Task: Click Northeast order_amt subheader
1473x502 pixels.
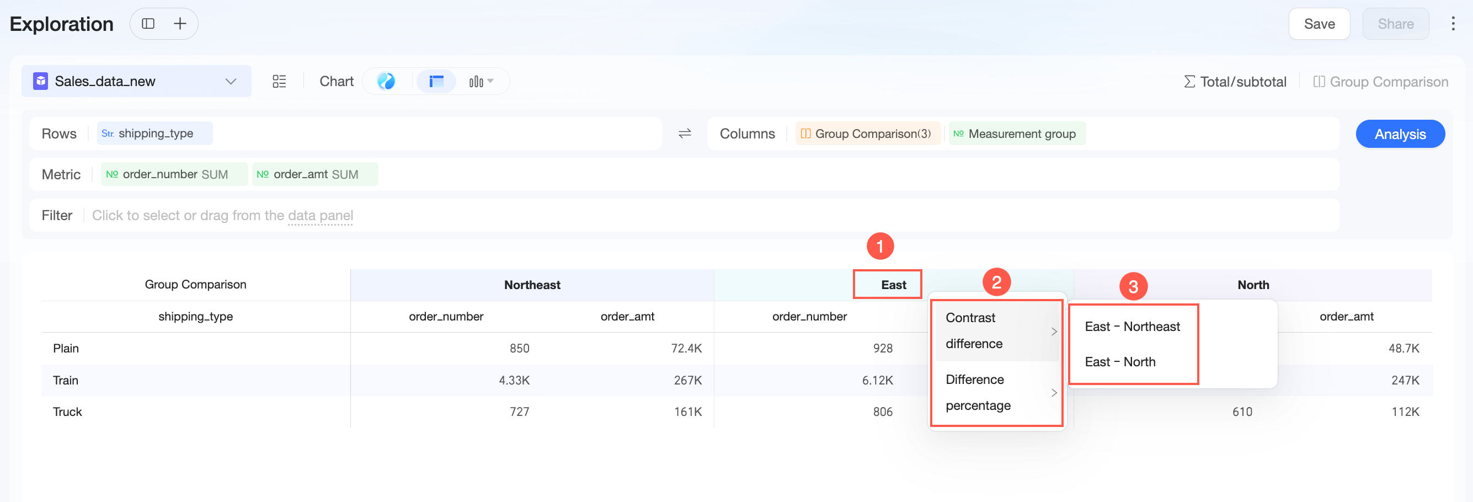Action: click(x=627, y=316)
